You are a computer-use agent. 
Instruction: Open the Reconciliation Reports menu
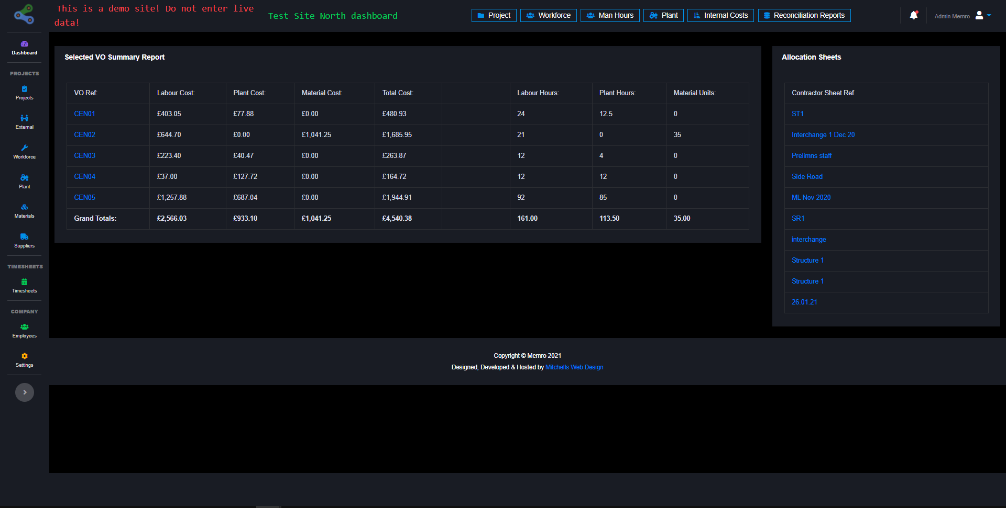(804, 16)
